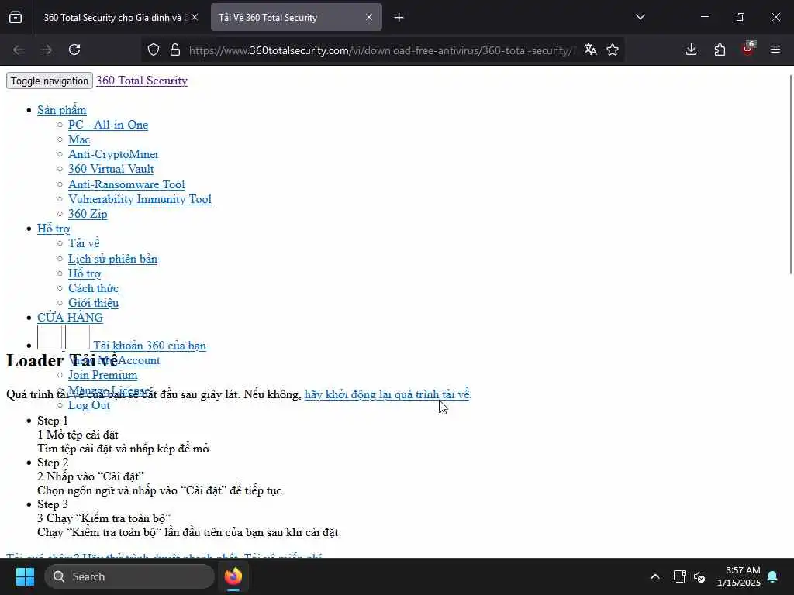The height and width of the screenshot is (595, 794).
Task: Bookmark this page with the star
Action: (x=613, y=50)
